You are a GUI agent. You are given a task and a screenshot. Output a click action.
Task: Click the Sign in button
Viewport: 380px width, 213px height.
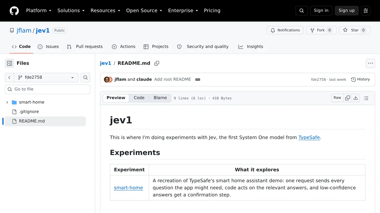(x=321, y=11)
